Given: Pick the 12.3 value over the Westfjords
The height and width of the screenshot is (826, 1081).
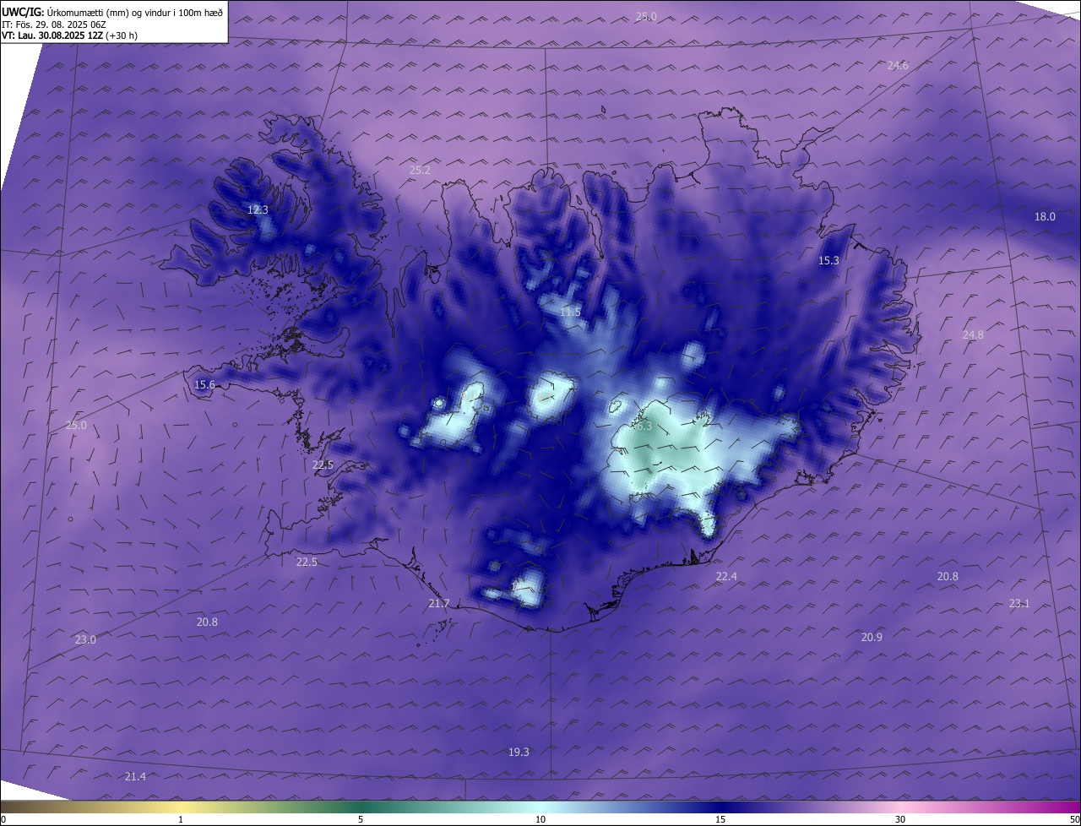Looking at the screenshot, I should (258, 209).
